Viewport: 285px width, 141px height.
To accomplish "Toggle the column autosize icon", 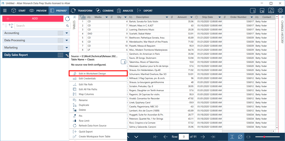I will click(x=248, y=137).
